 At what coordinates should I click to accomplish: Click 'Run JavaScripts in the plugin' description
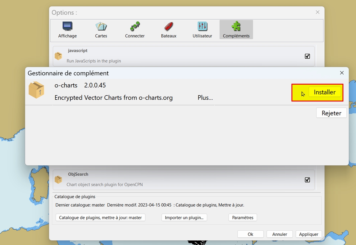[x=94, y=61]
